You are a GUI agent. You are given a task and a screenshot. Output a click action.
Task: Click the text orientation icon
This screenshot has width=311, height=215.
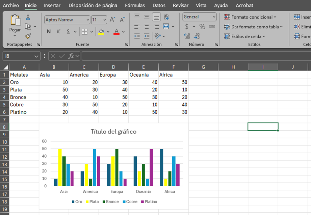(158, 36)
